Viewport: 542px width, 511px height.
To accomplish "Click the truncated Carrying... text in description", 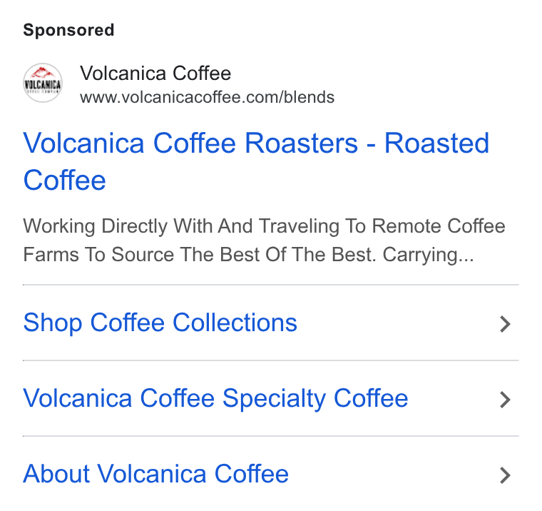I will pos(428,255).
